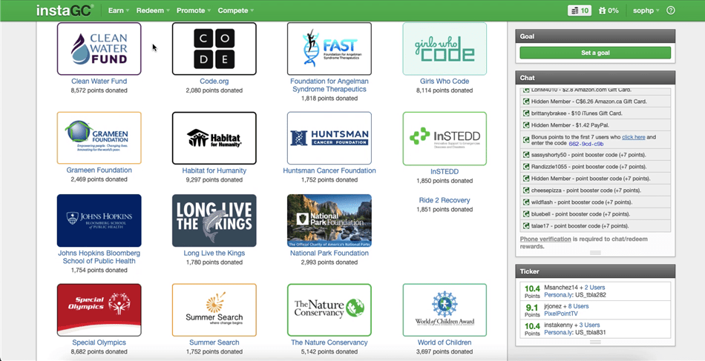Open the National Park Foundation link

329,254
